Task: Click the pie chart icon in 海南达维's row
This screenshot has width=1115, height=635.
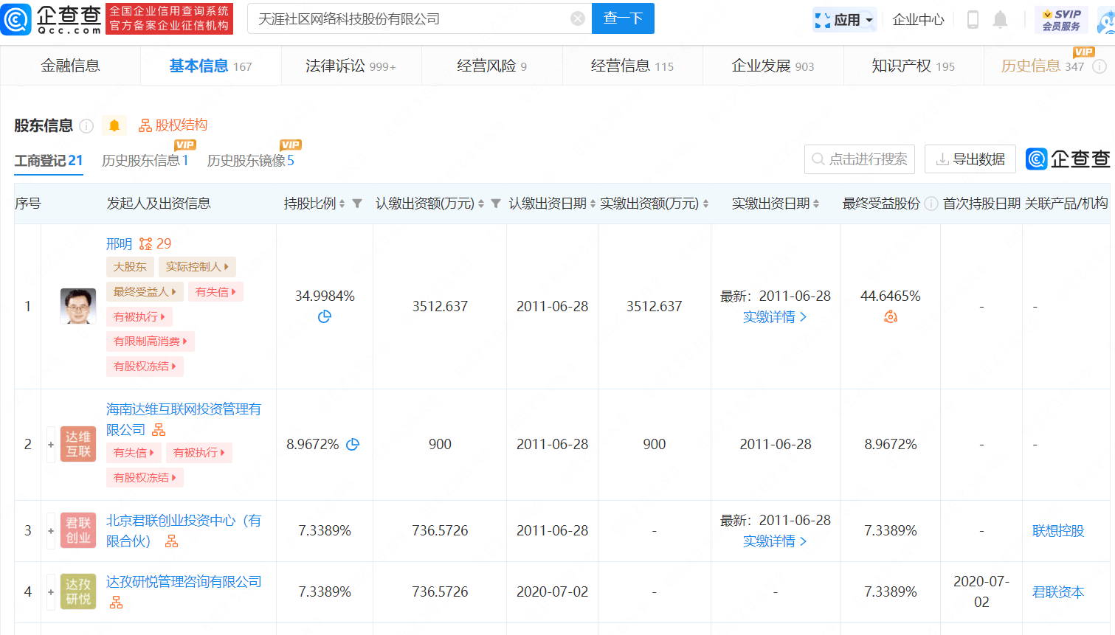Action: pos(352,444)
